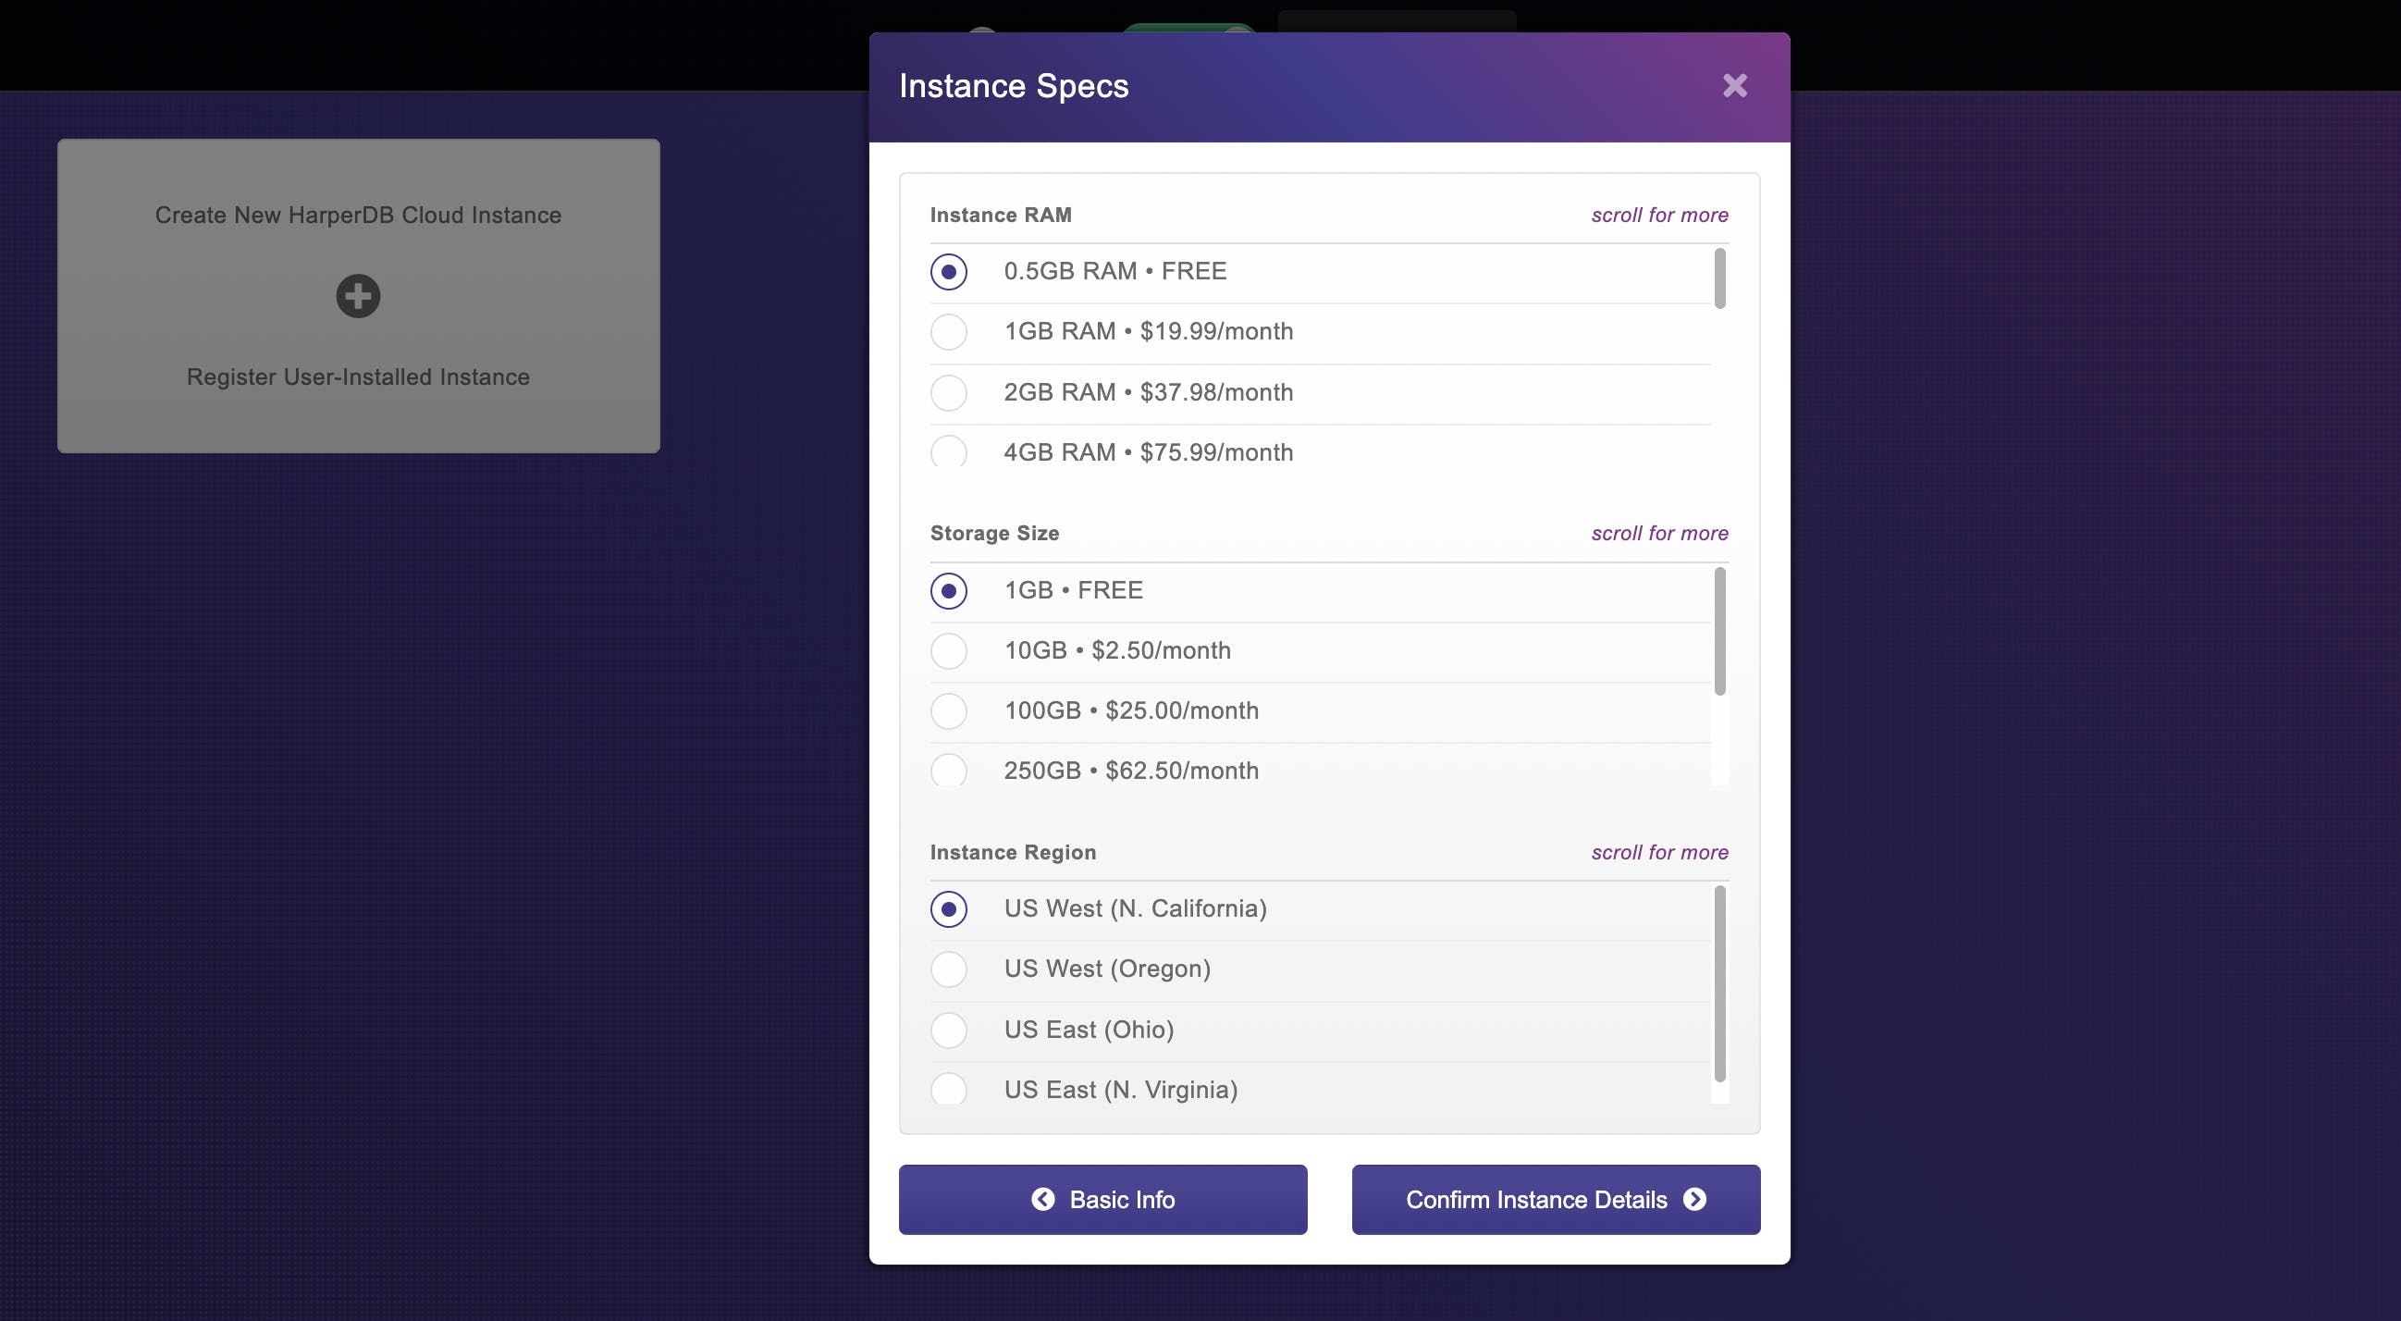Select US East (Ohio) region
Viewport: 2401px width, 1321px height.
tap(949, 1031)
